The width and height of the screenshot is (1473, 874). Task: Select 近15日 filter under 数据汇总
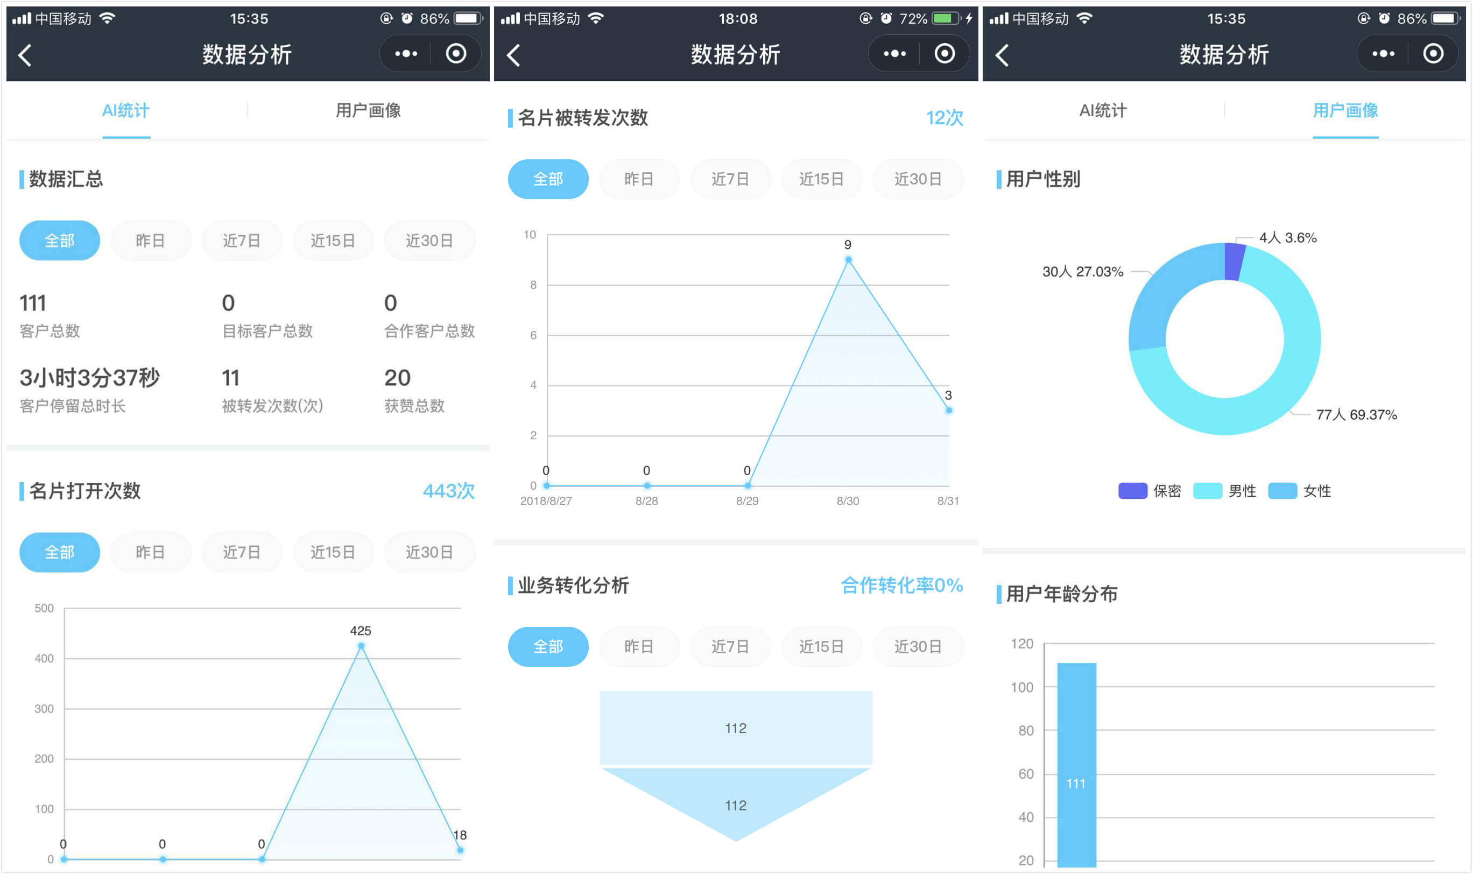[x=333, y=241]
